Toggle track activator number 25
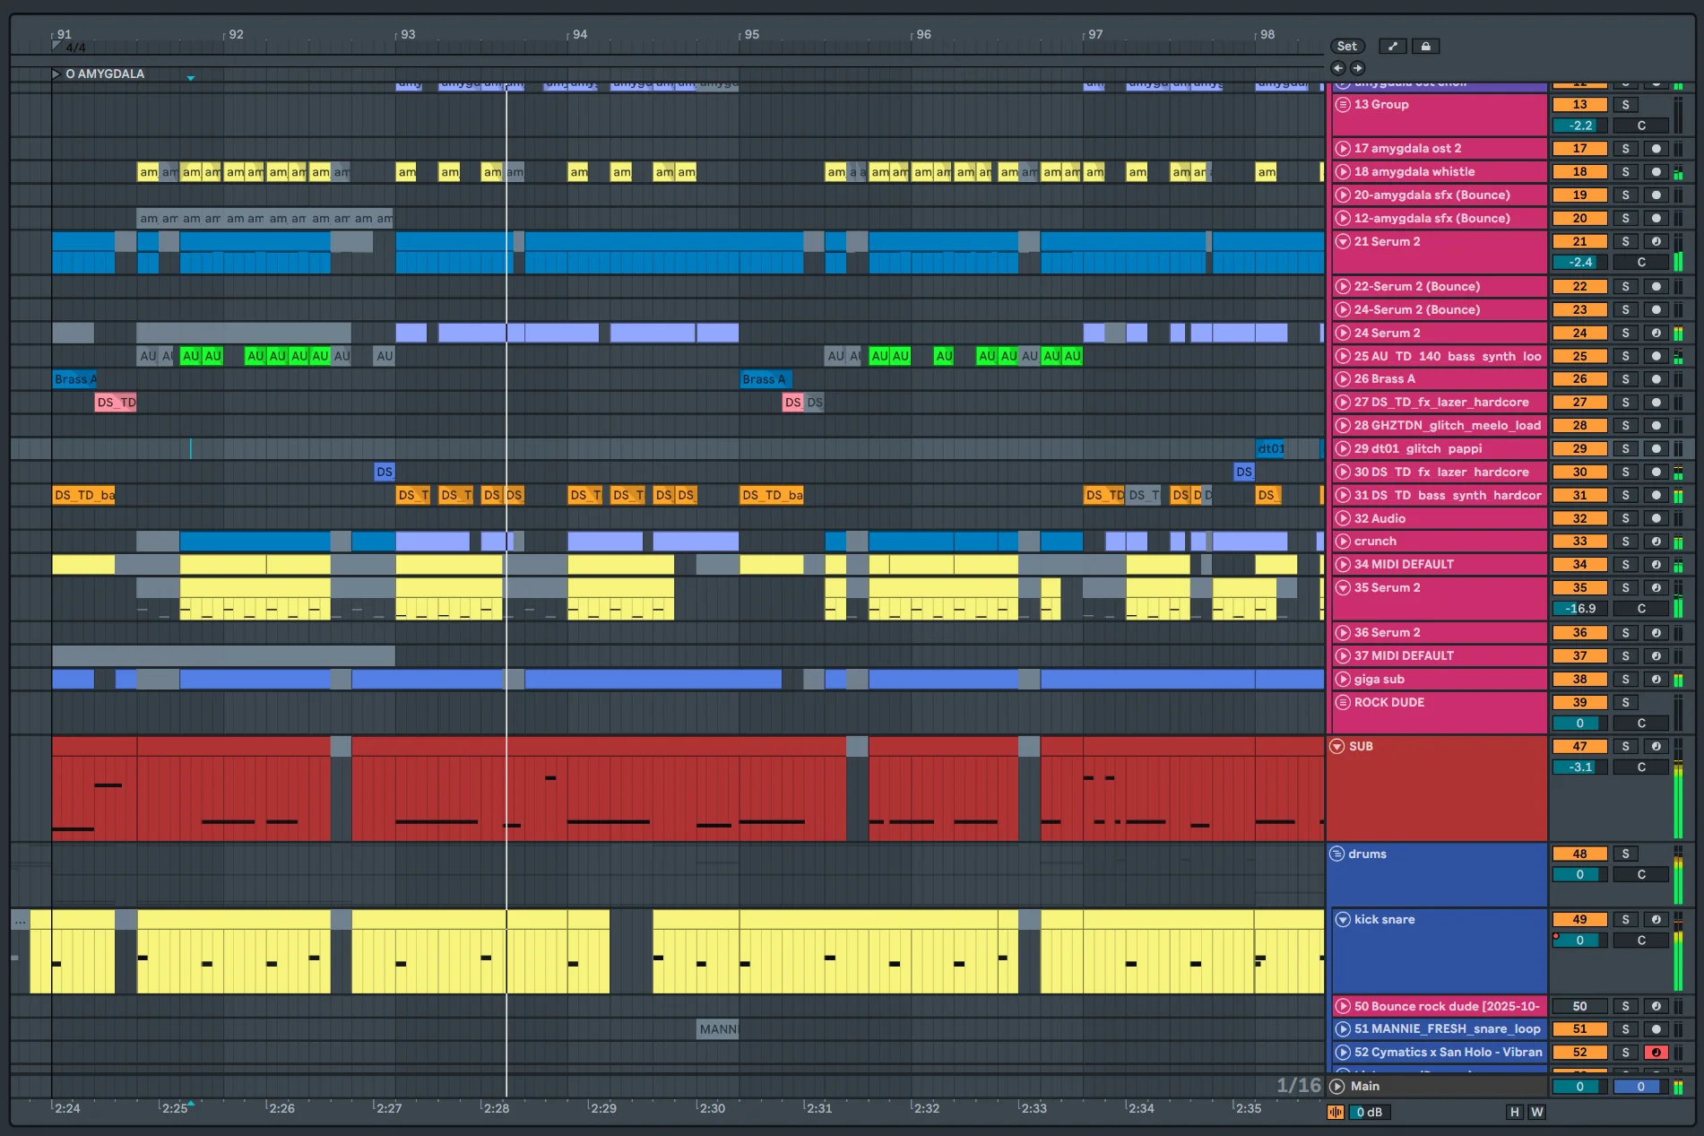Viewport: 1704px width, 1136px height. [x=1579, y=357]
